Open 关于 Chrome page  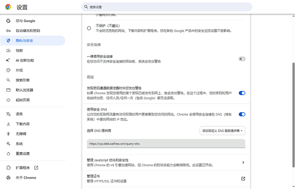point(26,177)
